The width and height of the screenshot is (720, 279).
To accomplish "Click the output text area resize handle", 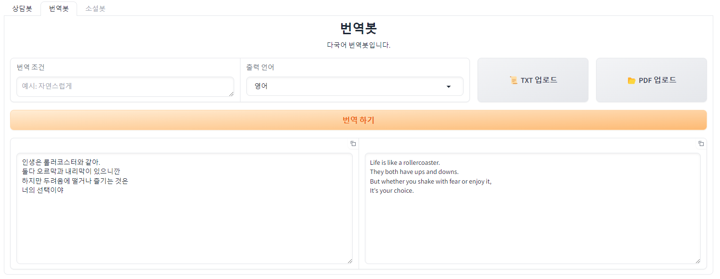I will tap(698, 261).
